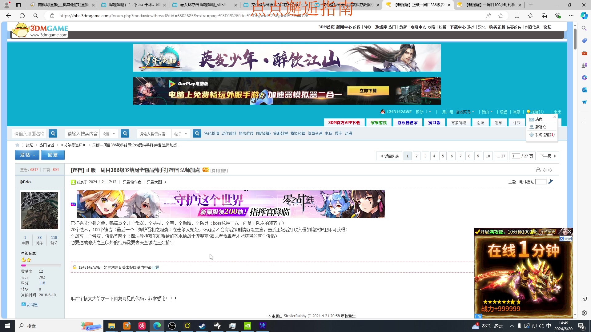Click the 回复 reply button
Screen dimensions: 591x332
point(53,155)
